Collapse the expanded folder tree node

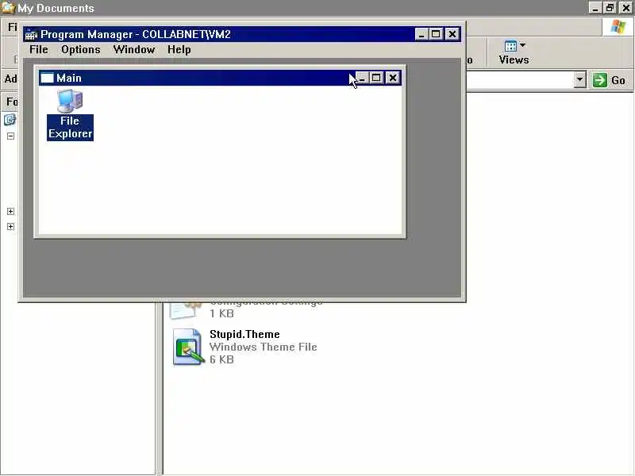point(10,136)
